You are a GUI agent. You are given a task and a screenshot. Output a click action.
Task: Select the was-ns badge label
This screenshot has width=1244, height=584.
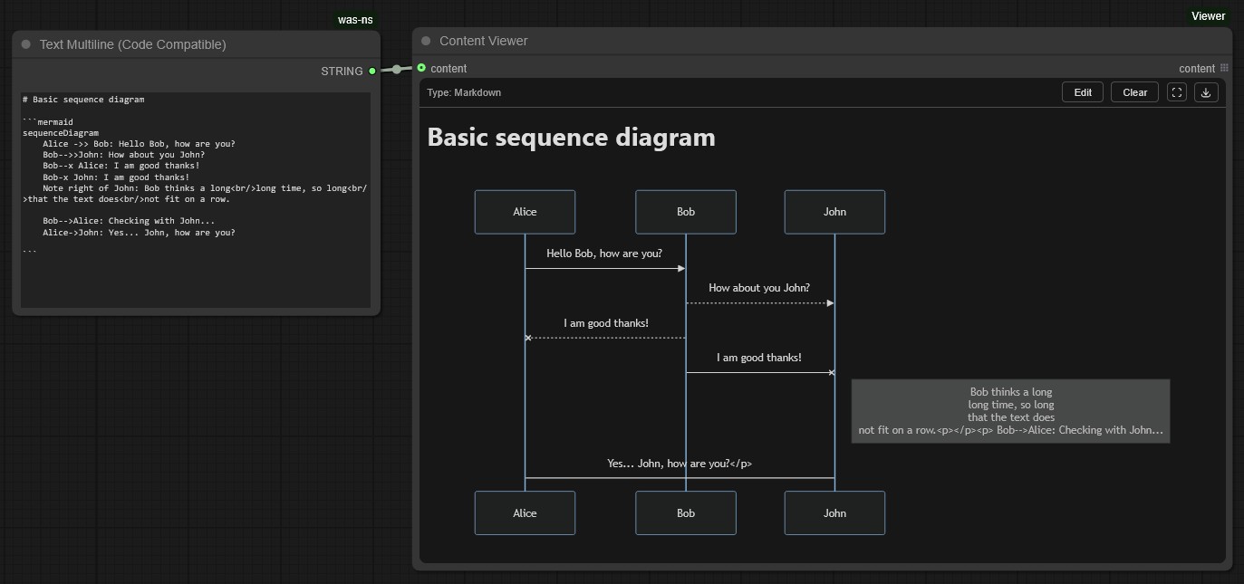pyautogui.click(x=355, y=20)
